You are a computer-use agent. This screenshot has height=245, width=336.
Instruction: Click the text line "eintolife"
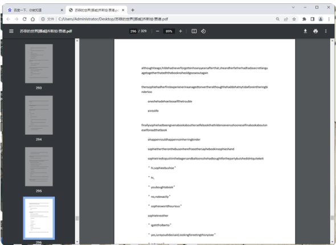(153, 111)
